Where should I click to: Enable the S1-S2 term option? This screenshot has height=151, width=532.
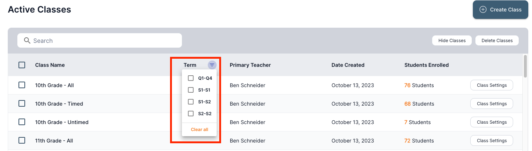(191, 102)
